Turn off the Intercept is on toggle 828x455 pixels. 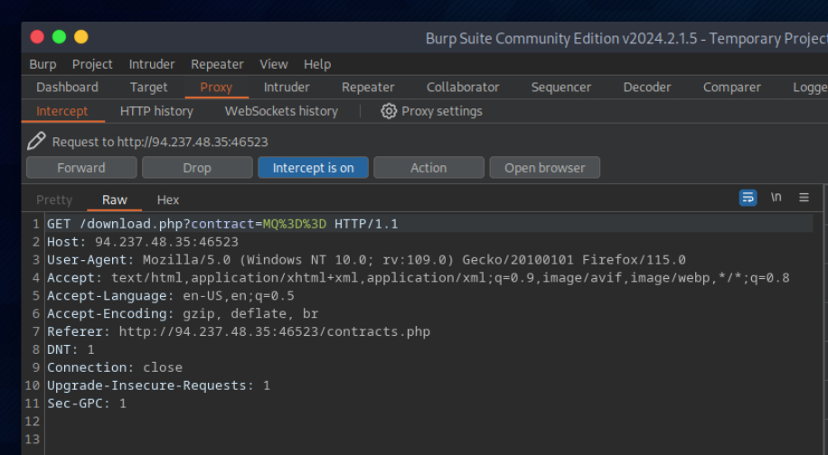coord(313,168)
